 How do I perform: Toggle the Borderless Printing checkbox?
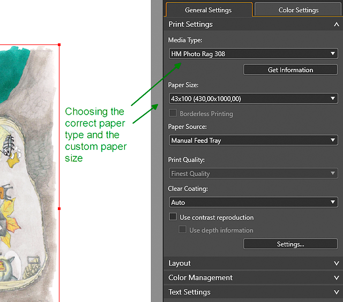(173, 113)
